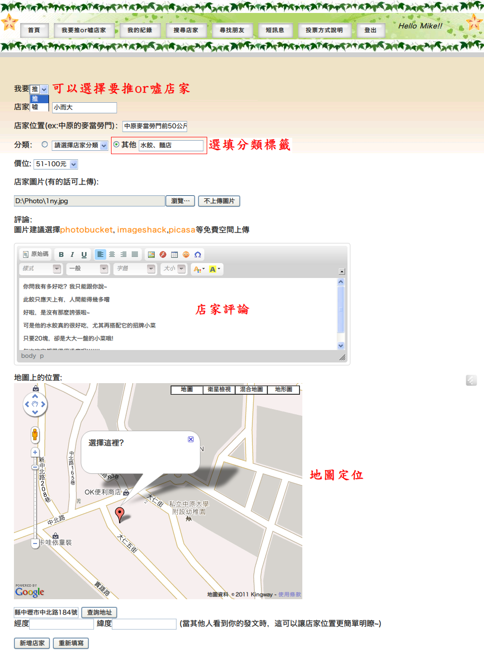Select the radio button beside 請選擇店家分類
The height and width of the screenshot is (652, 484).
point(45,144)
